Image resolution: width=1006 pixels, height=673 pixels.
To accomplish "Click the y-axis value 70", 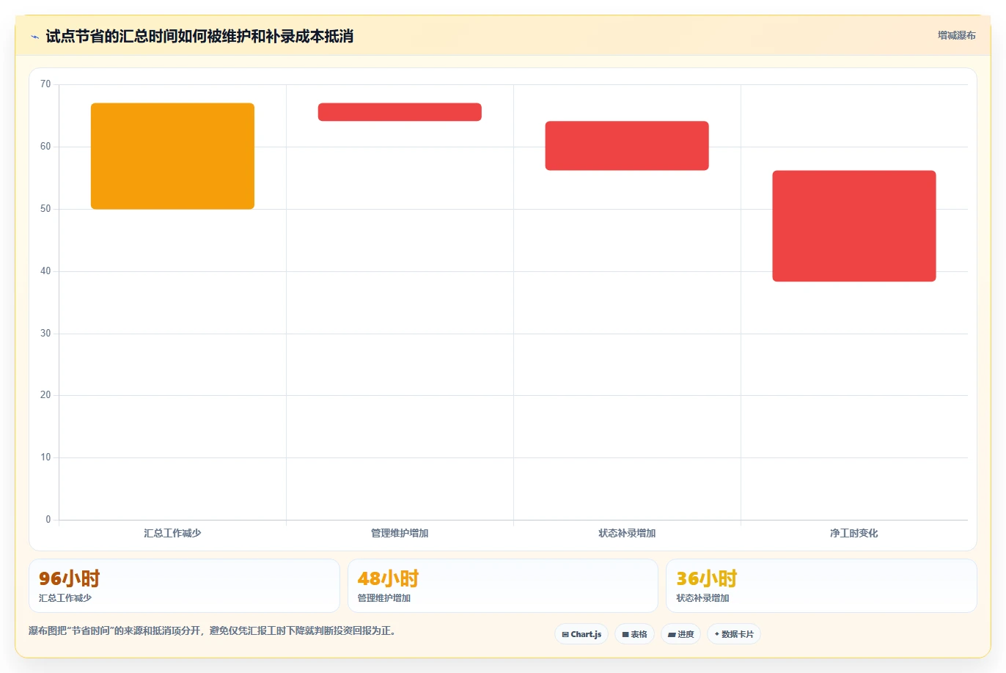I will tap(45, 84).
